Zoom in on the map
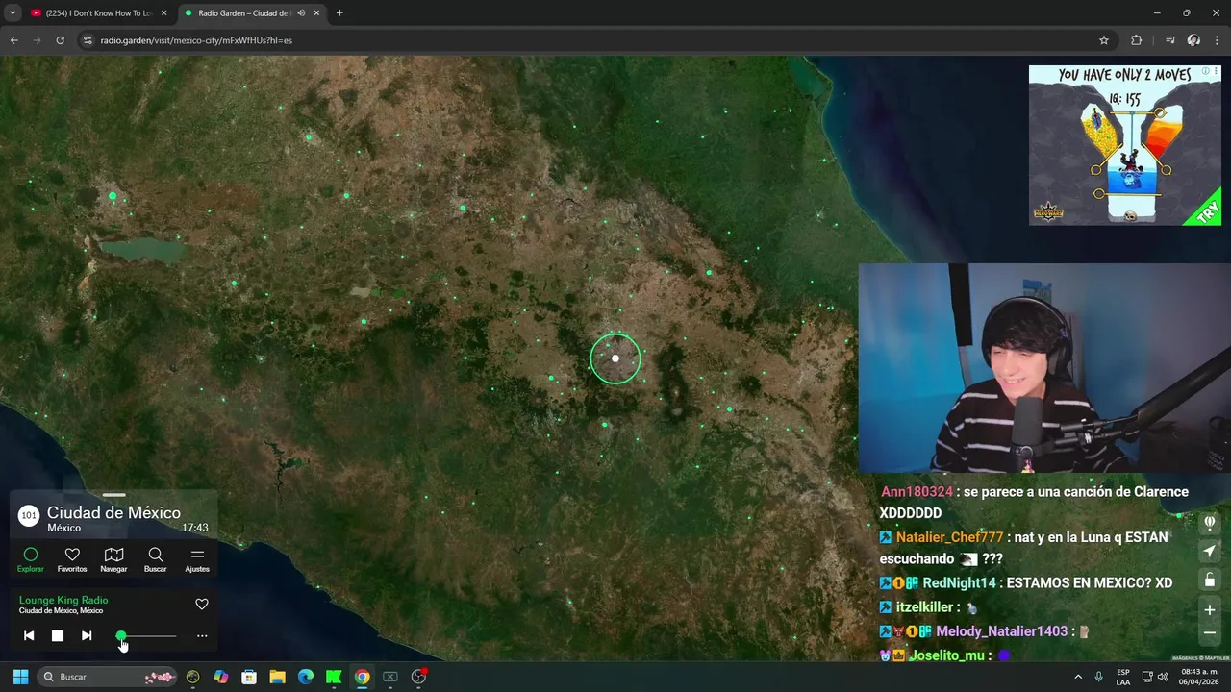Screen dimensions: 1231x692 point(1210,609)
